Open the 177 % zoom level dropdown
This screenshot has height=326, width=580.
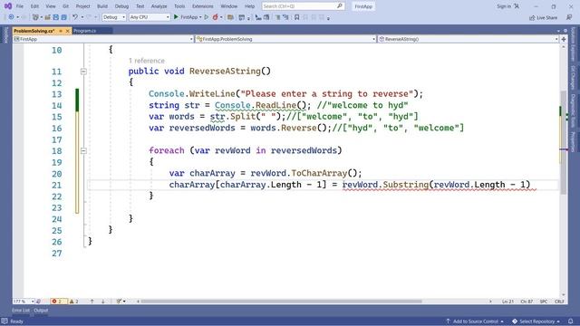point(24,302)
